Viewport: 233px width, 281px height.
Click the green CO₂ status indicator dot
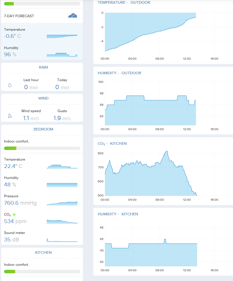[14, 214]
